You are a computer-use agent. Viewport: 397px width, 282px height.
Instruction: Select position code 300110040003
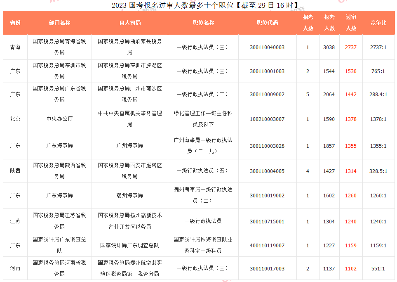[267, 47]
